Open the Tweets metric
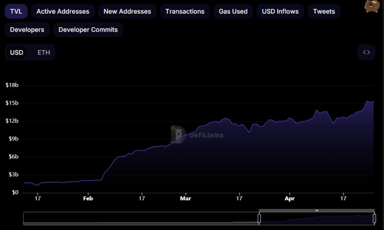 click(324, 11)
